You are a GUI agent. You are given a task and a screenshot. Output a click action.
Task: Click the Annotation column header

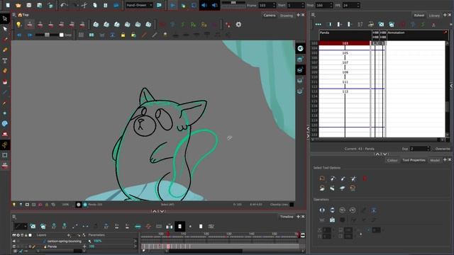[x=417, y=35]
